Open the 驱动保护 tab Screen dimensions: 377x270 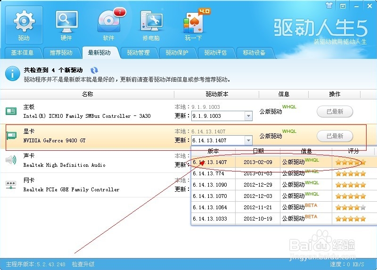(177, 53)
